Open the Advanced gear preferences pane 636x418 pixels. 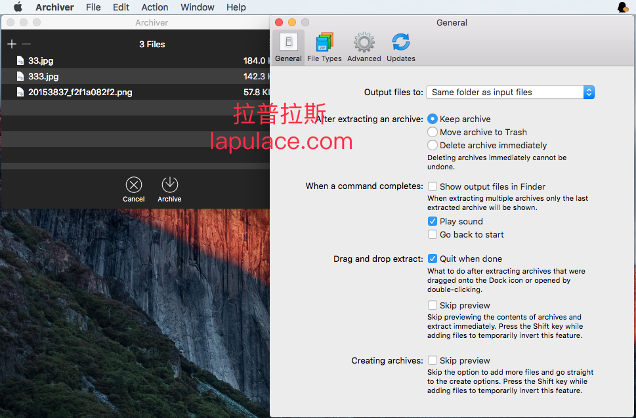coord(364,47)
